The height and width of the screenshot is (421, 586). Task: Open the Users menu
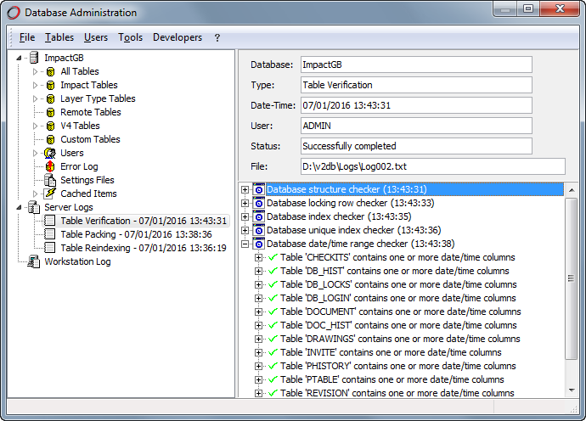96,37
